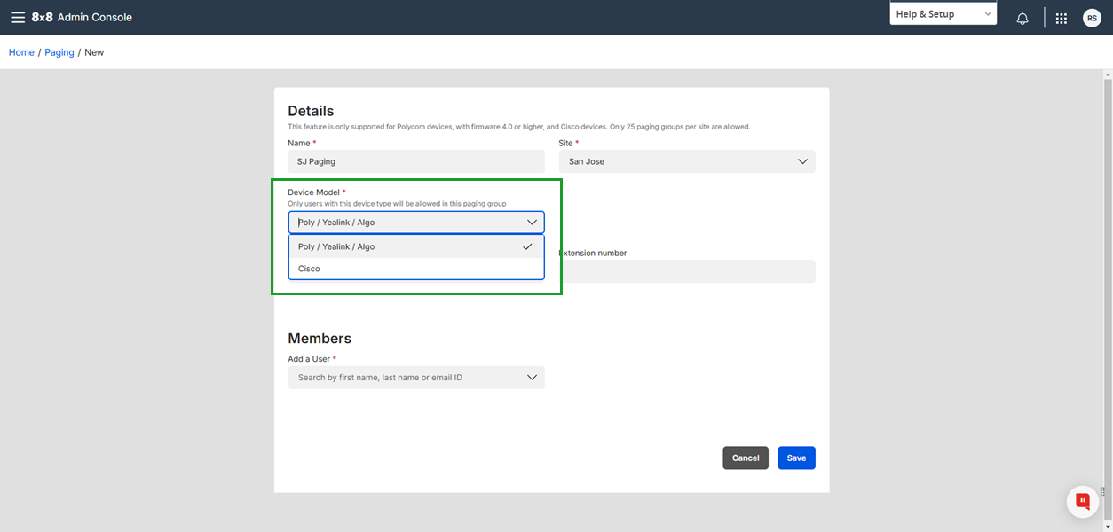This screenshot has height=532, width=1113.
Task: Click the 8x8 Admin Console logo
Action: coord(82,17)
